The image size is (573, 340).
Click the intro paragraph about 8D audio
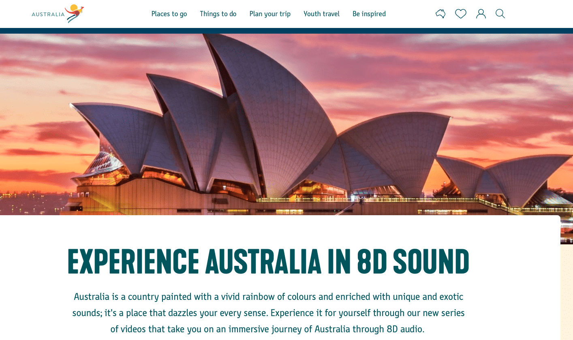[268, 313]
